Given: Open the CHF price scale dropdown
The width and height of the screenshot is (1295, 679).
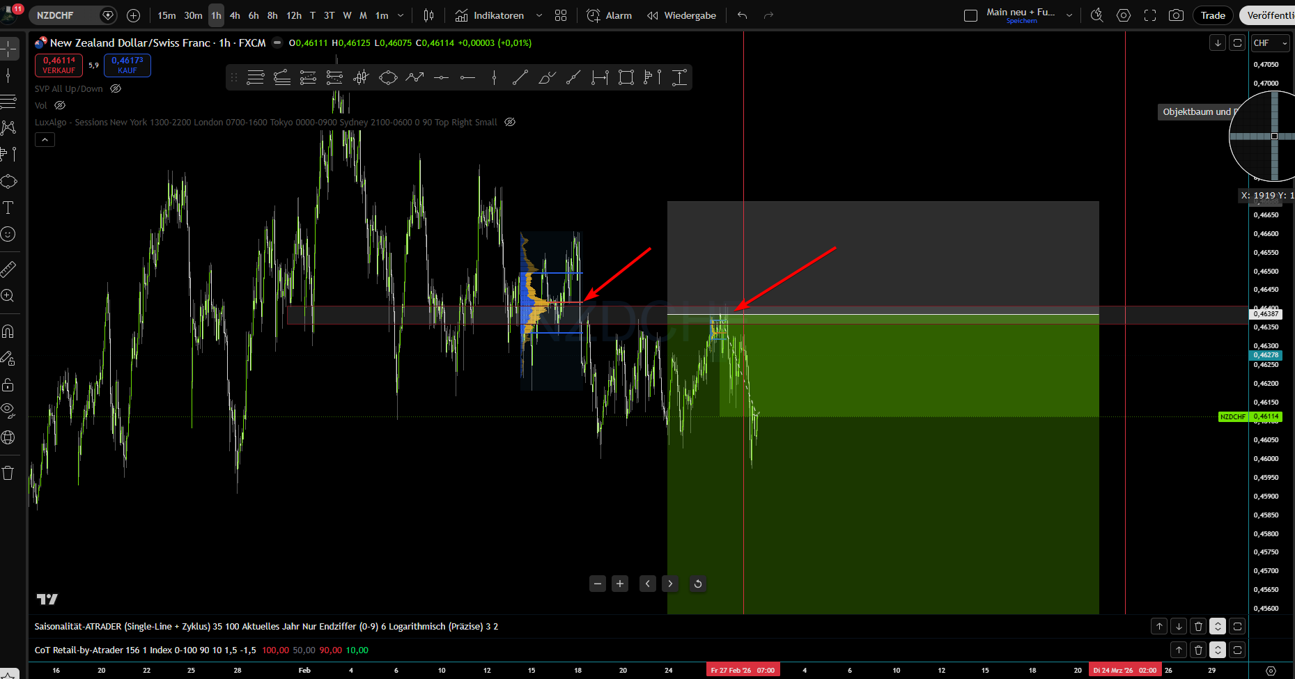Looking at the screenshot, I should (1270, 42).
